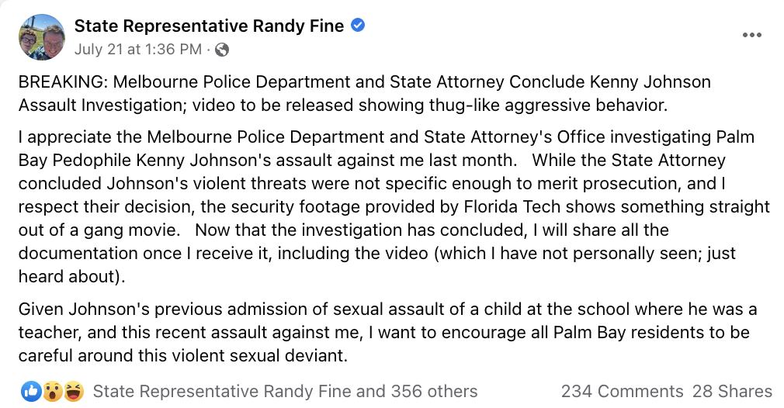Image resolution: width=784 pixels, height=408 pixels.
Task: Click the blue verified badge
Action: click(358, 26)
